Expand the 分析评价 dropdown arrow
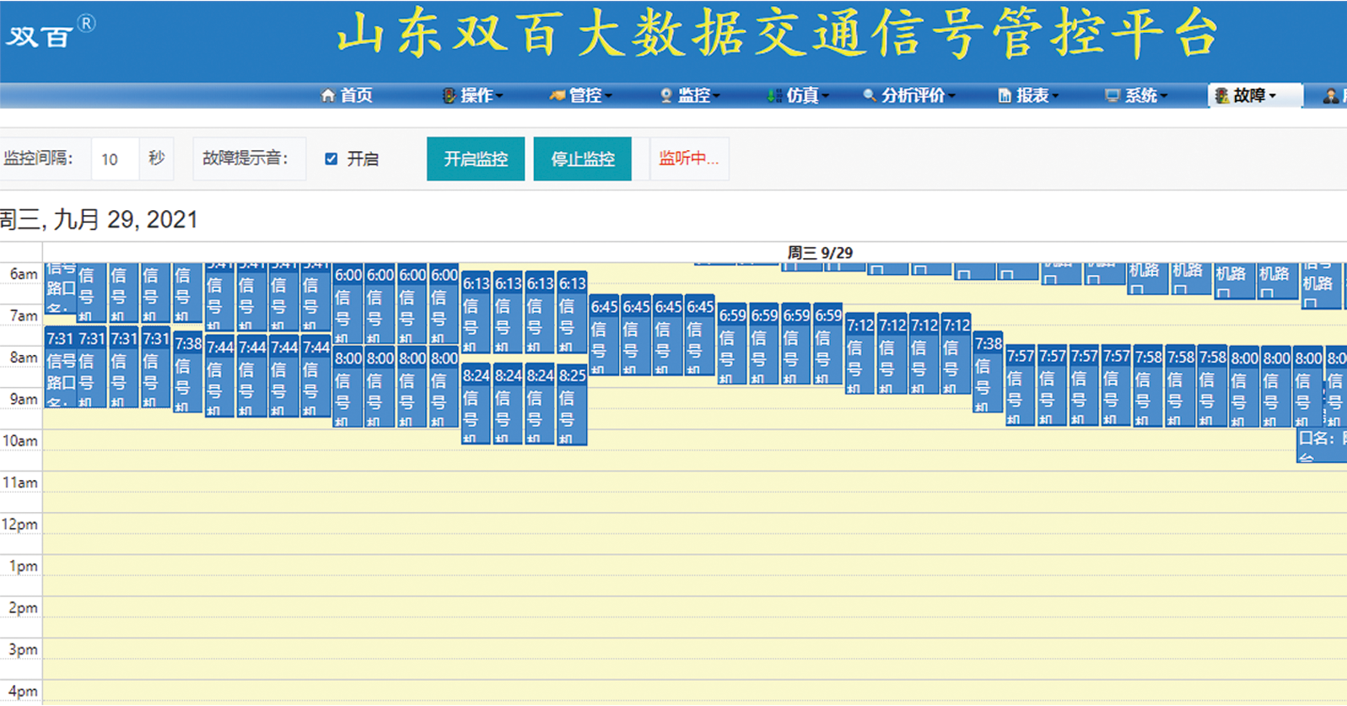The width and height of the screenshot is (1347, 706). [951, 96]
